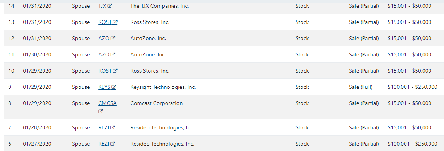This screenshot has width=444, height=151.
Task: Click the external-link icon beside KEYS
Action: 114,87
